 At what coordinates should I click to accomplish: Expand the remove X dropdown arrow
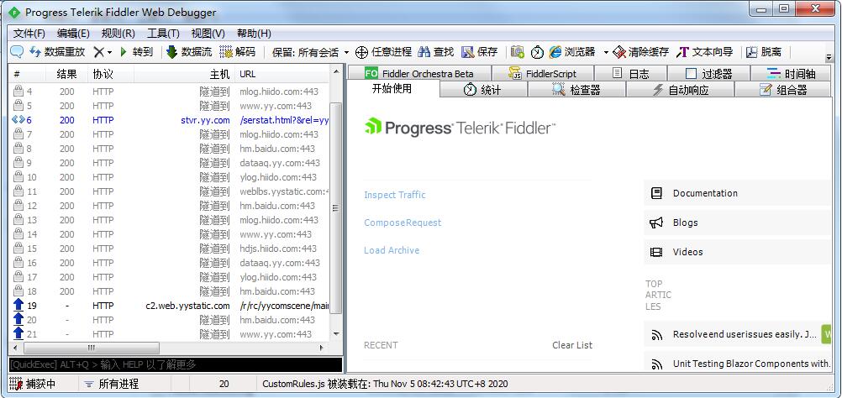[x=109, y=53]
